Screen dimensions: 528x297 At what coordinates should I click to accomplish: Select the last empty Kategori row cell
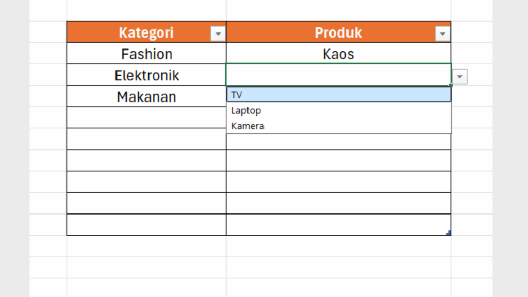click(x=146, y=225)
